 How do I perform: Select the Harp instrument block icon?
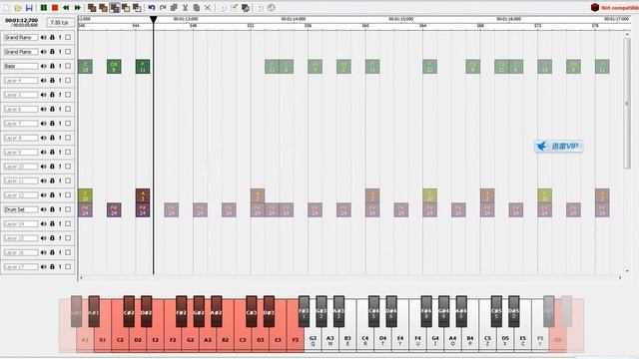click(x=92, y=8)
